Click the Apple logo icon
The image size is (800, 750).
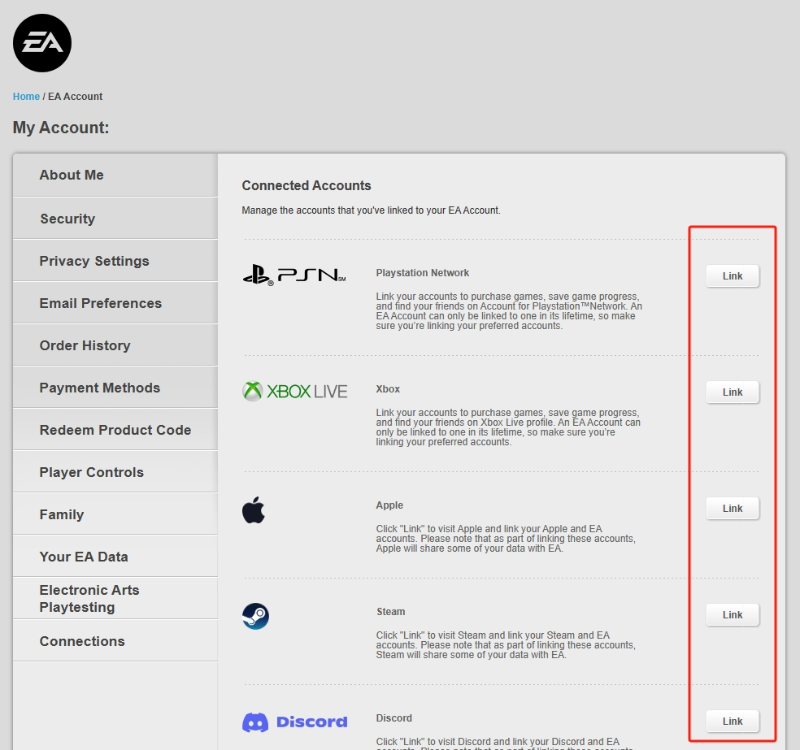254,509
